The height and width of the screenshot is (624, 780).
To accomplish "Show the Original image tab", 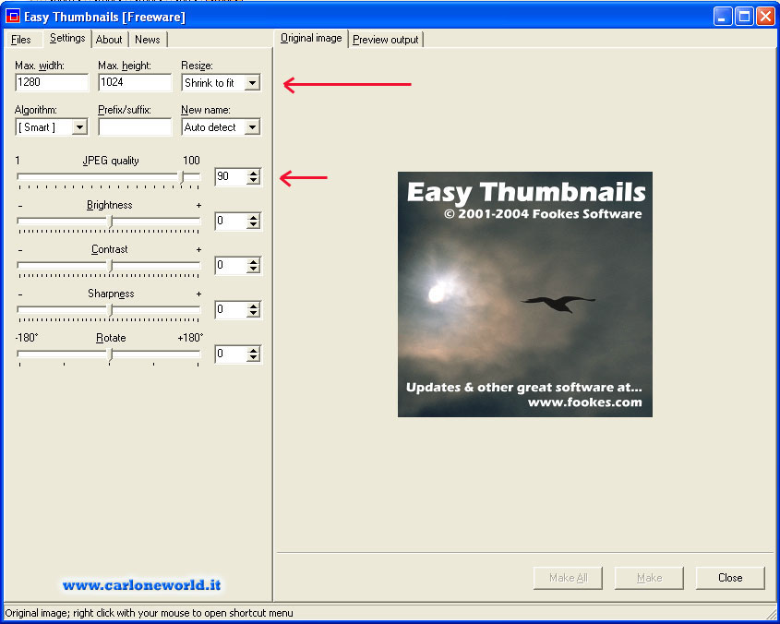I will point(311,39).
